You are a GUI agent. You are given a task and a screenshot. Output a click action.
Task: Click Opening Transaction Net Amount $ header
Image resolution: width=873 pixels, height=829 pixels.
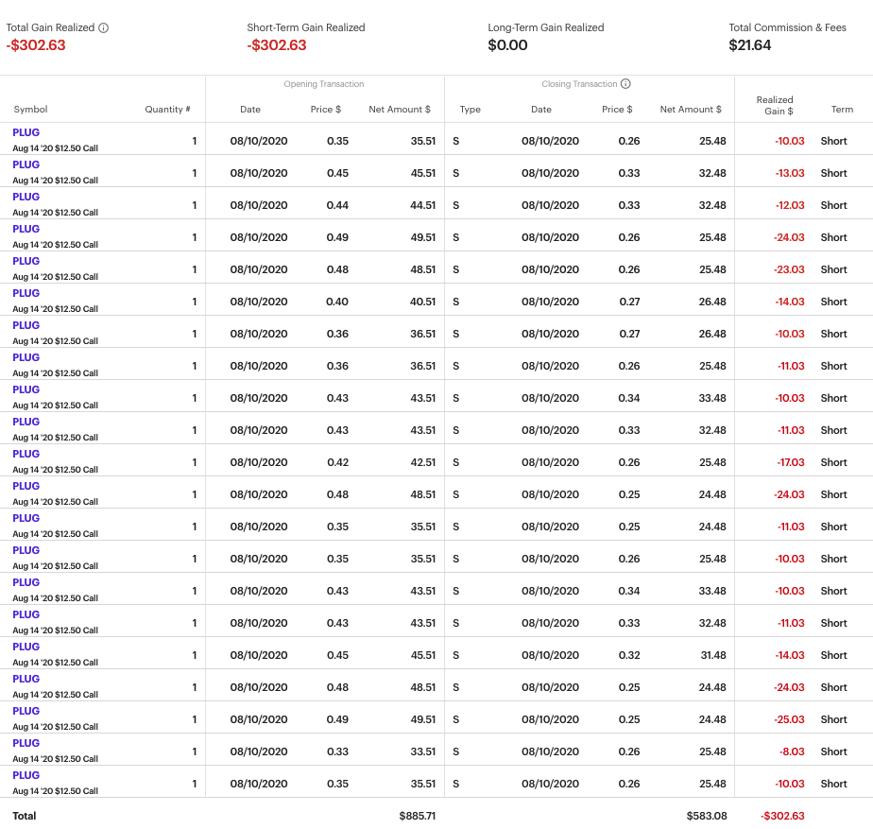[400, 110]
